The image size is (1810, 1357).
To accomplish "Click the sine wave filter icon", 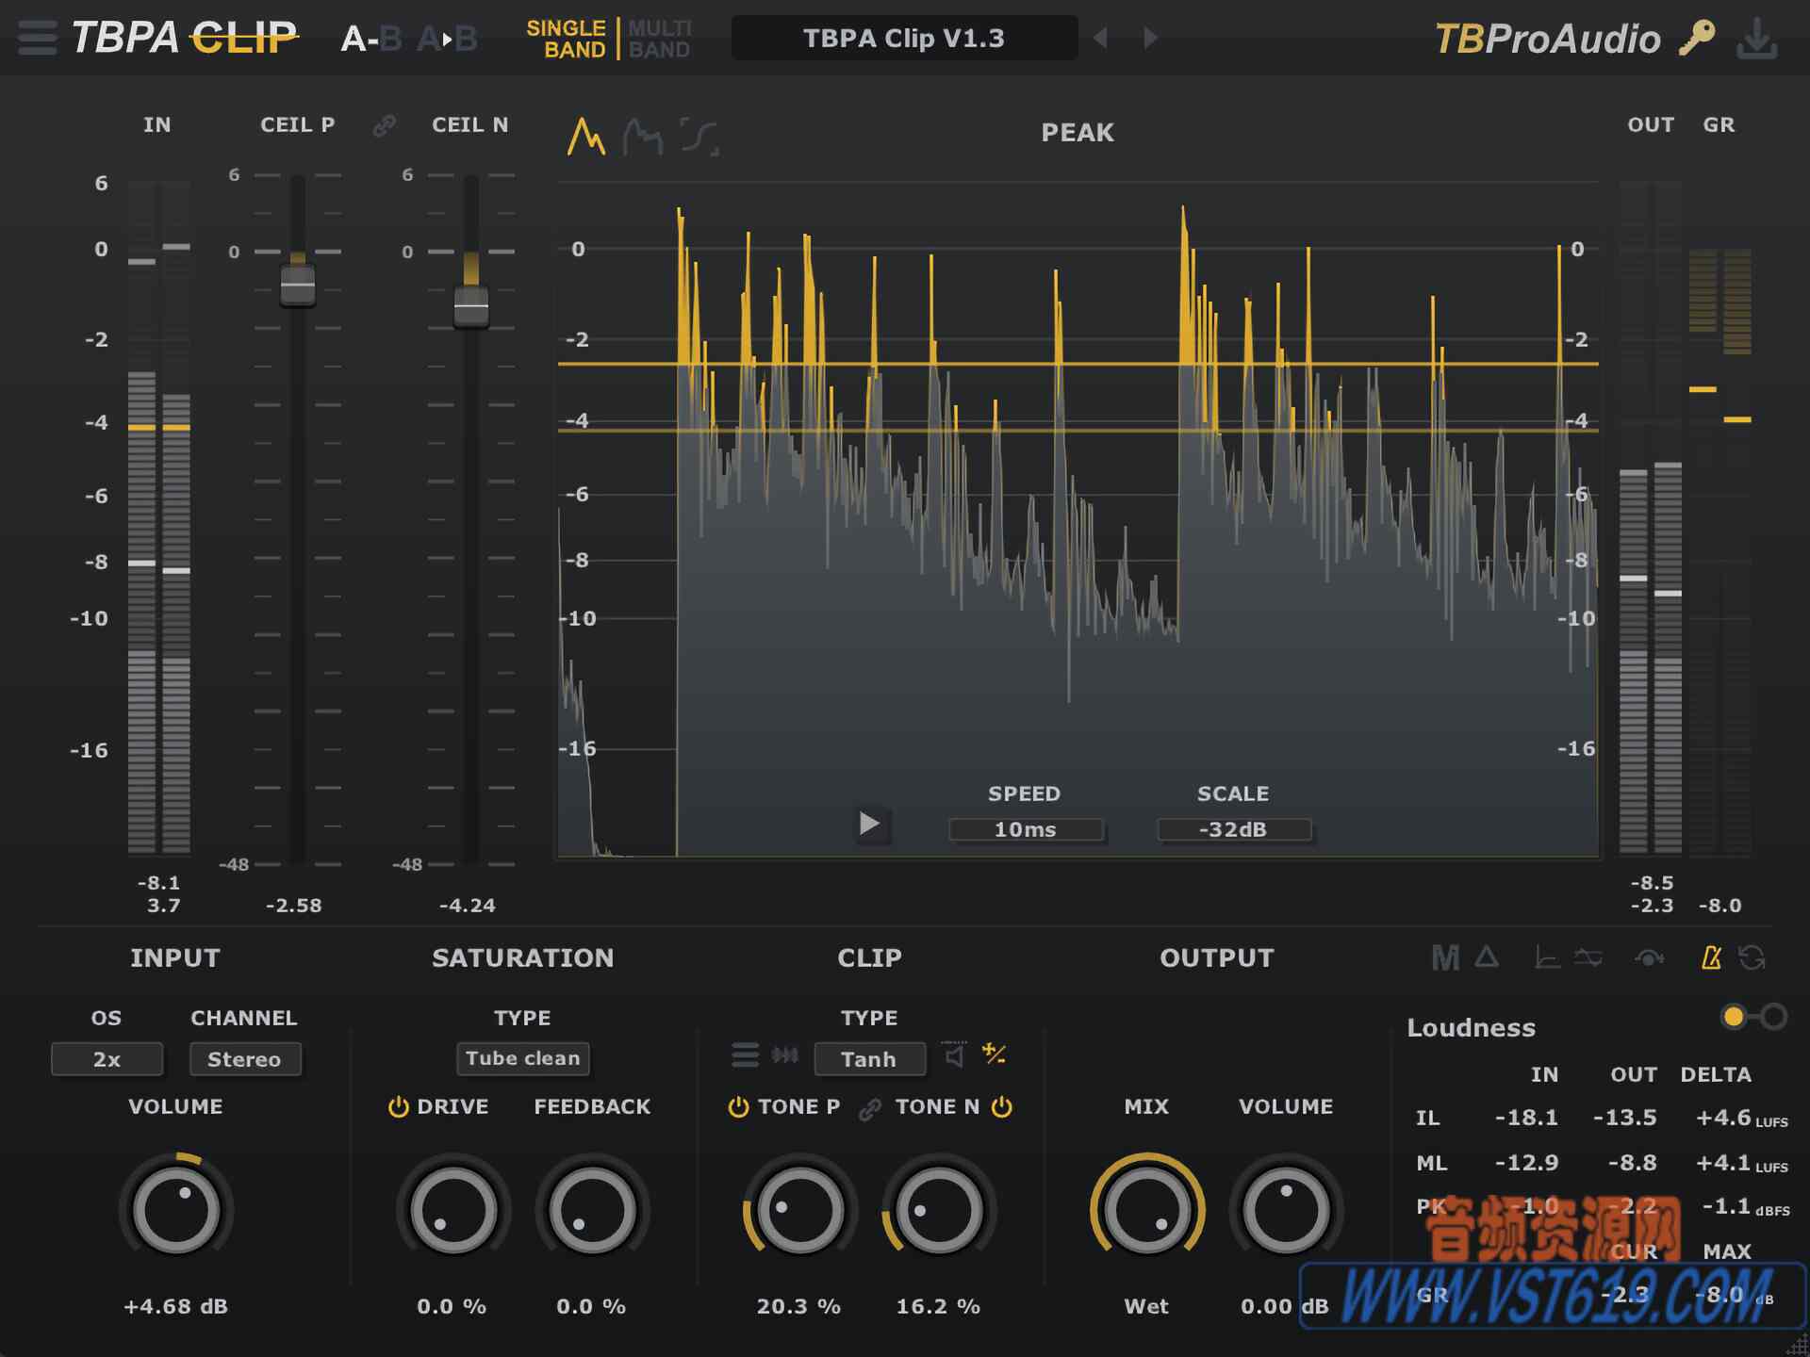I will [x=1588, y=958].
